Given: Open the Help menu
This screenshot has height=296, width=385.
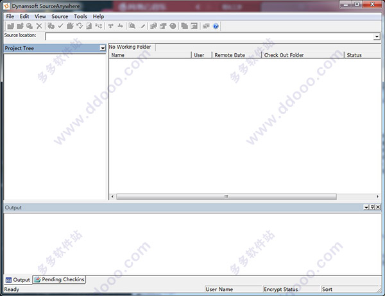Looking at the screenshot, I should (98, 17).
